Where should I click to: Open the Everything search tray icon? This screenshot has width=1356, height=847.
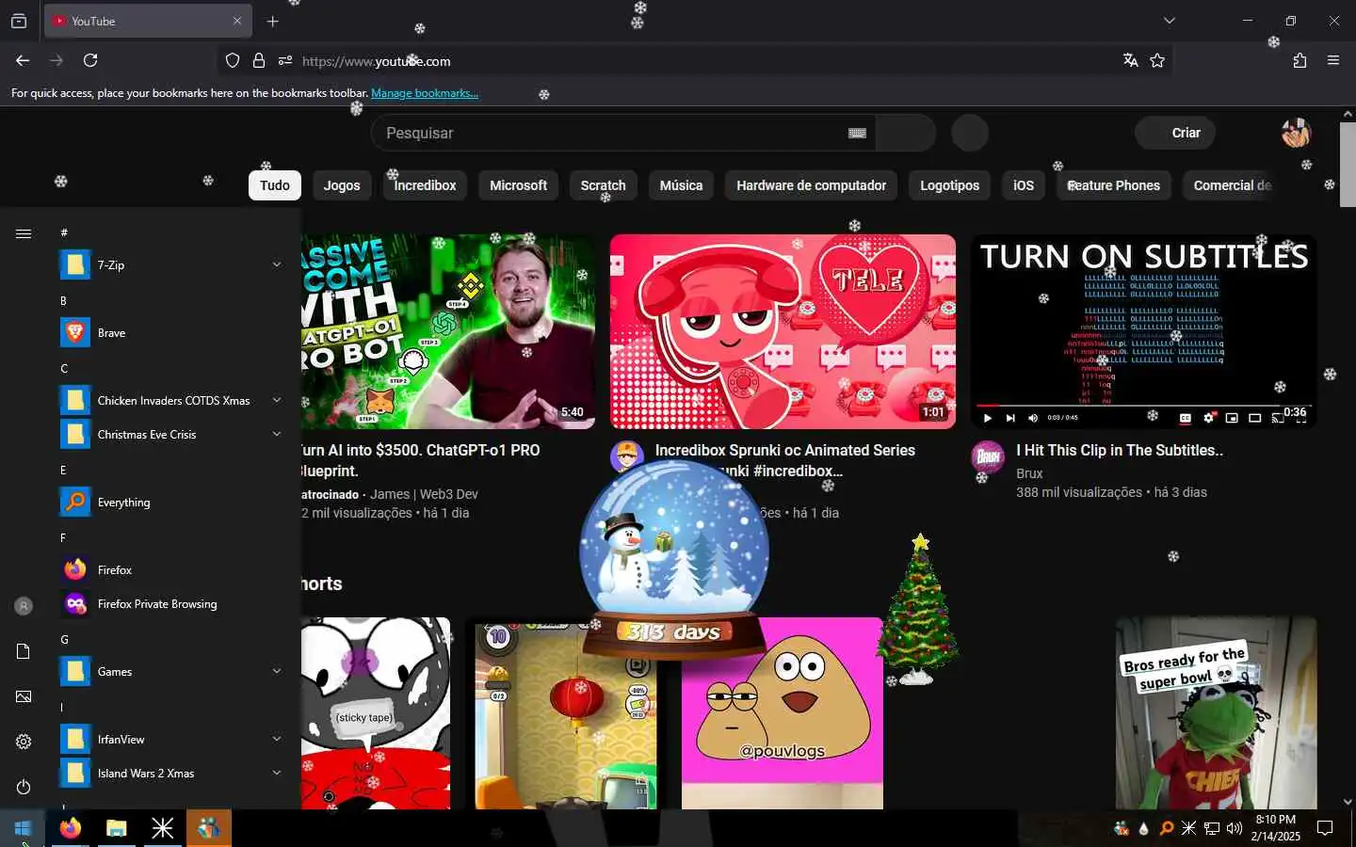1166,828
